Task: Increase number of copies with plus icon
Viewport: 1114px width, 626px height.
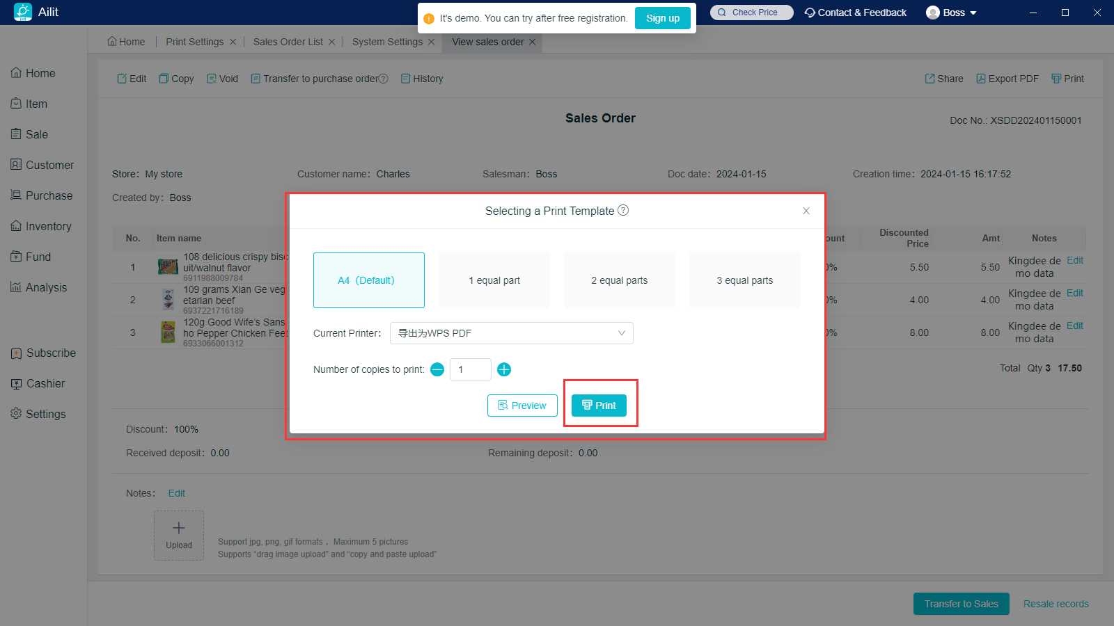Action: (504, 369)
